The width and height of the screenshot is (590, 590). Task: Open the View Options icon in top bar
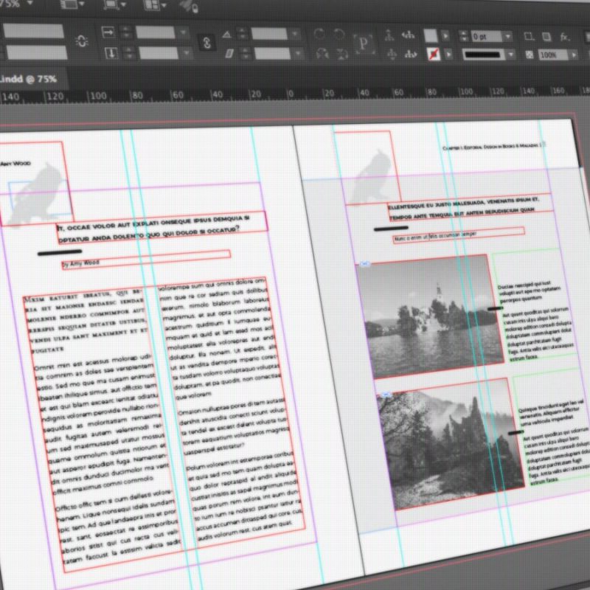pos(69,4)
